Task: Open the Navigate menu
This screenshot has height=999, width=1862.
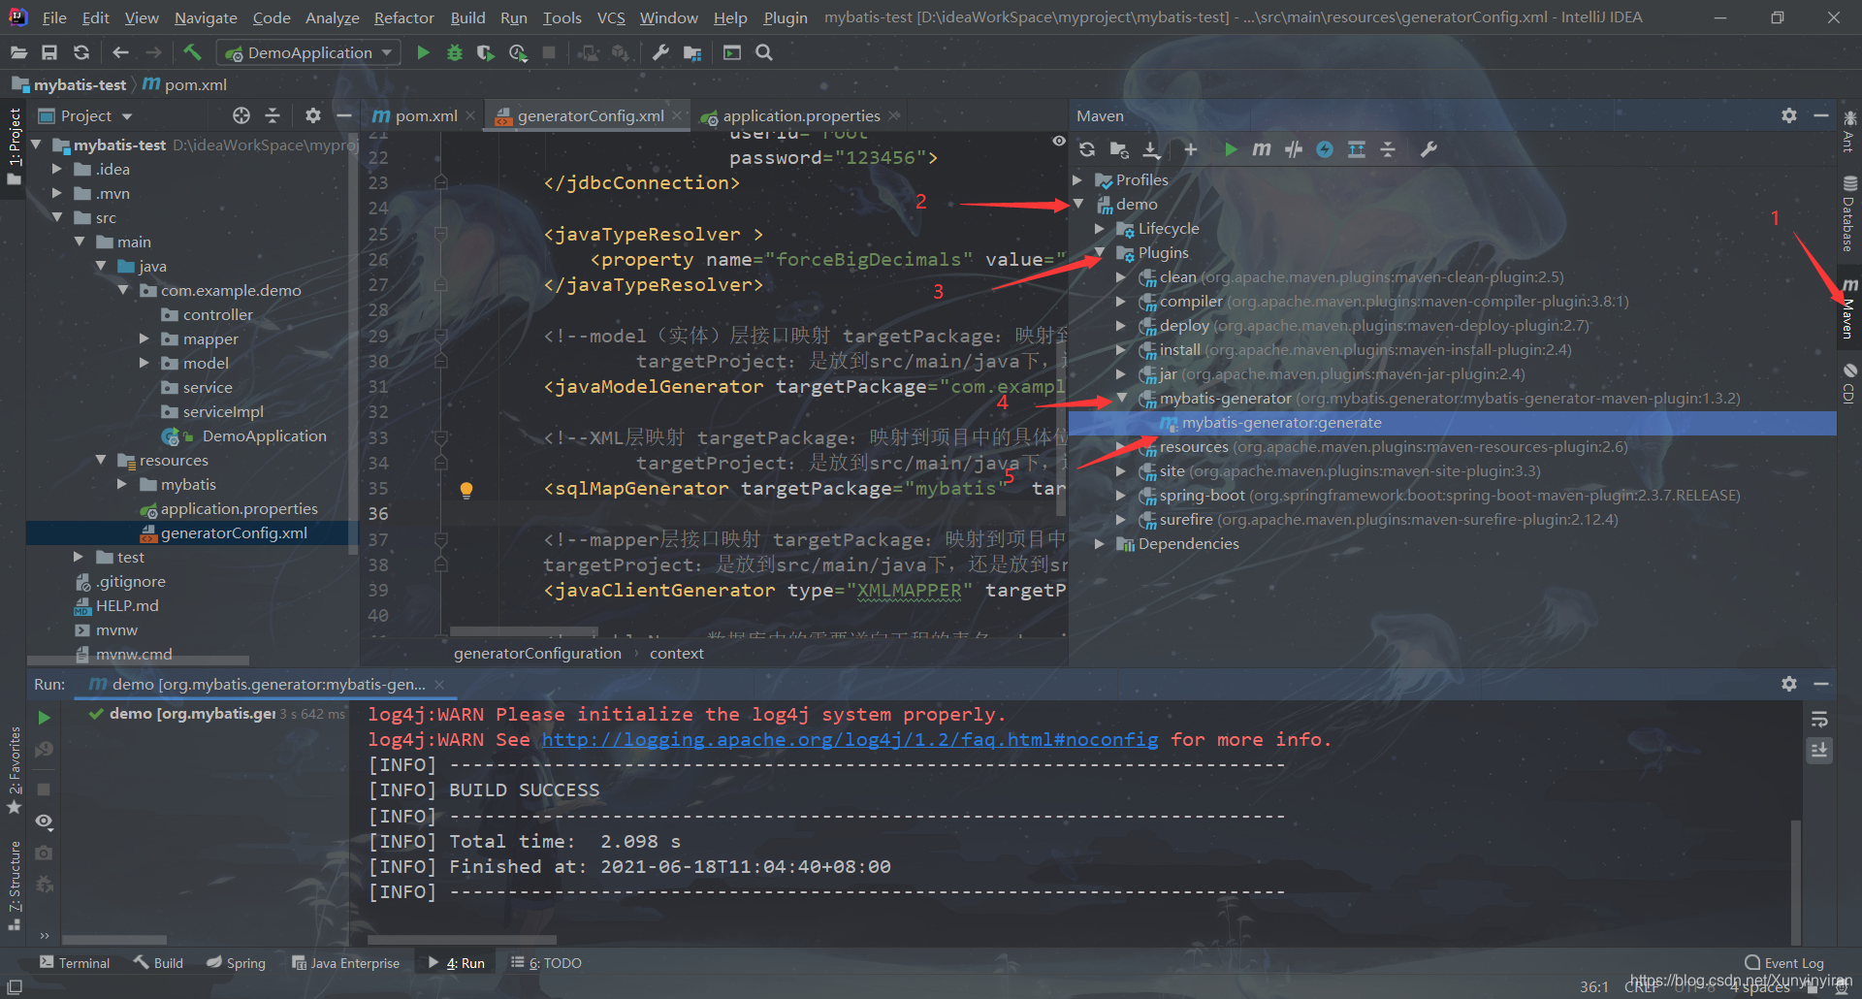Action: click(206, 17)
